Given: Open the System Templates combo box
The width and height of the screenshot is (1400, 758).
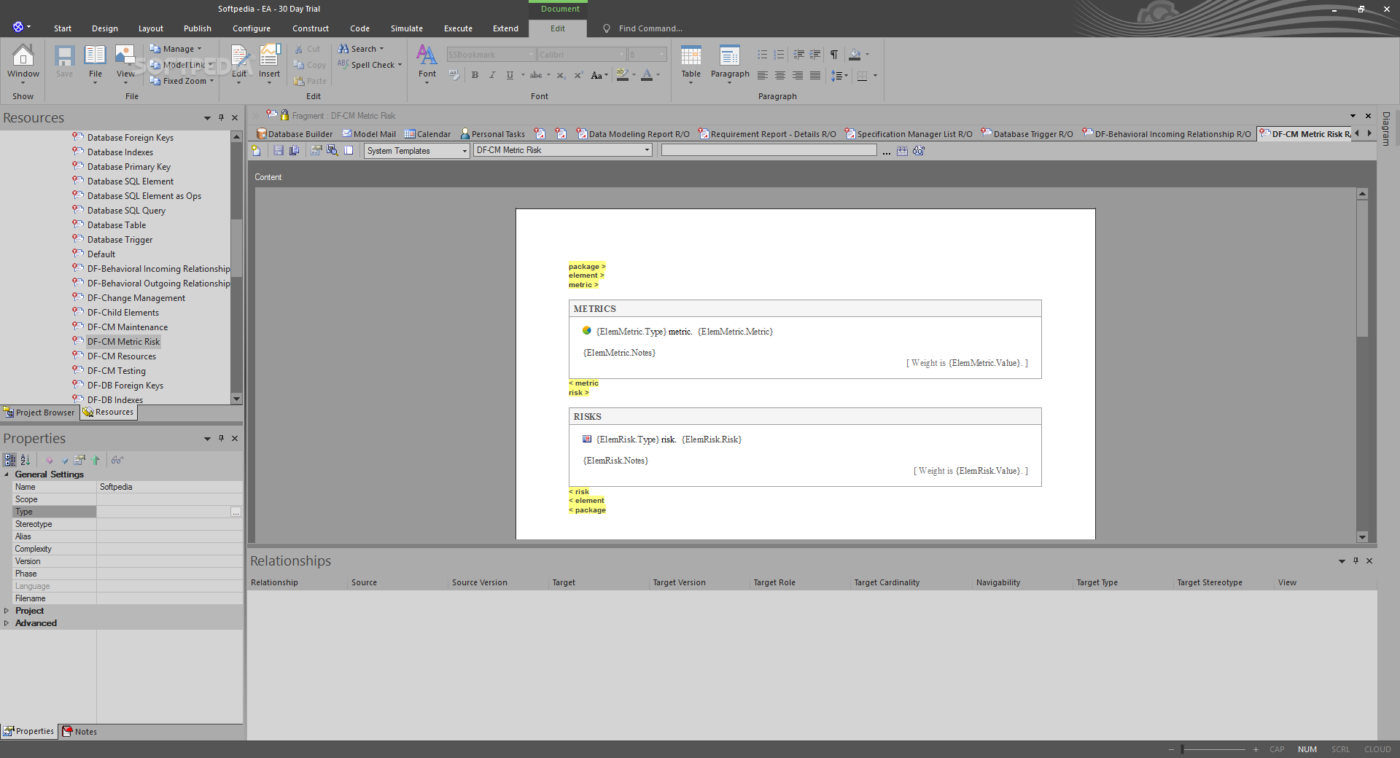Looking at the screenshot, I should click(x=416, y=151).
